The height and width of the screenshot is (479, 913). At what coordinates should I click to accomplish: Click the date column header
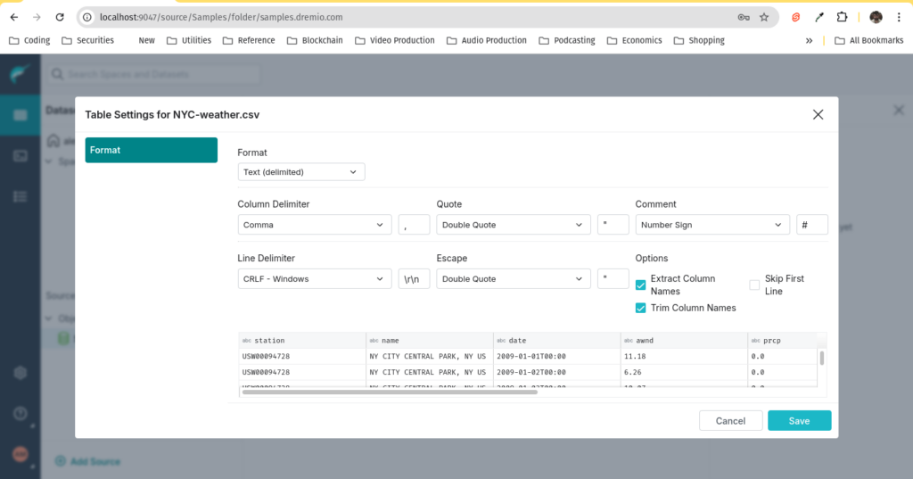pos(557,341)
